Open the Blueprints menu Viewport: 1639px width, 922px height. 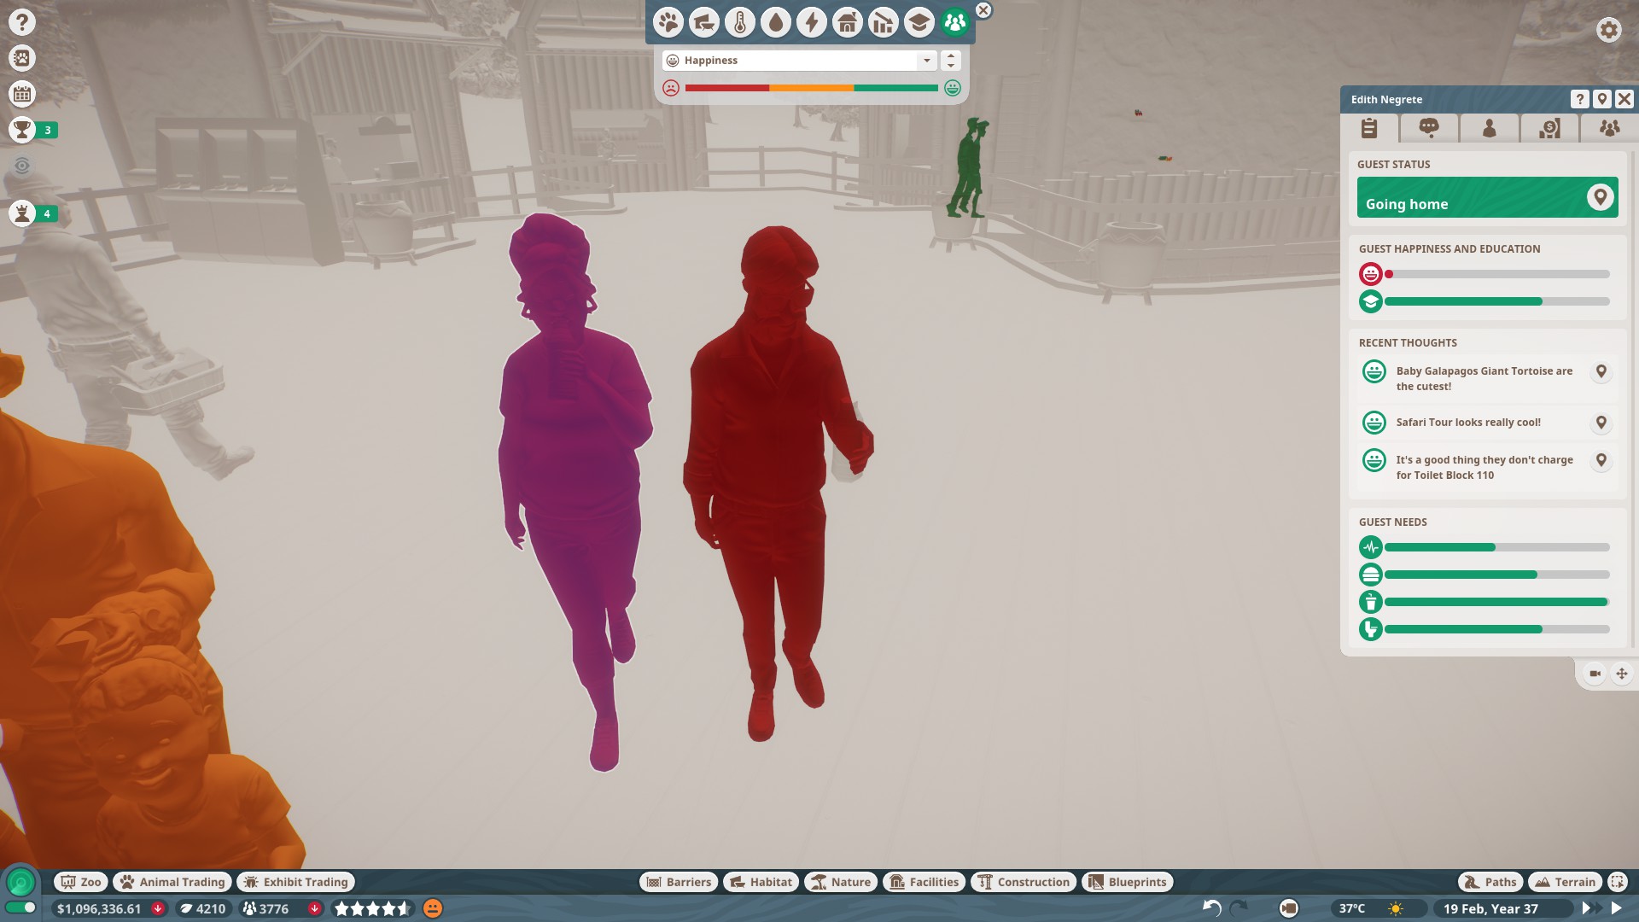[x=1128, y=882]
